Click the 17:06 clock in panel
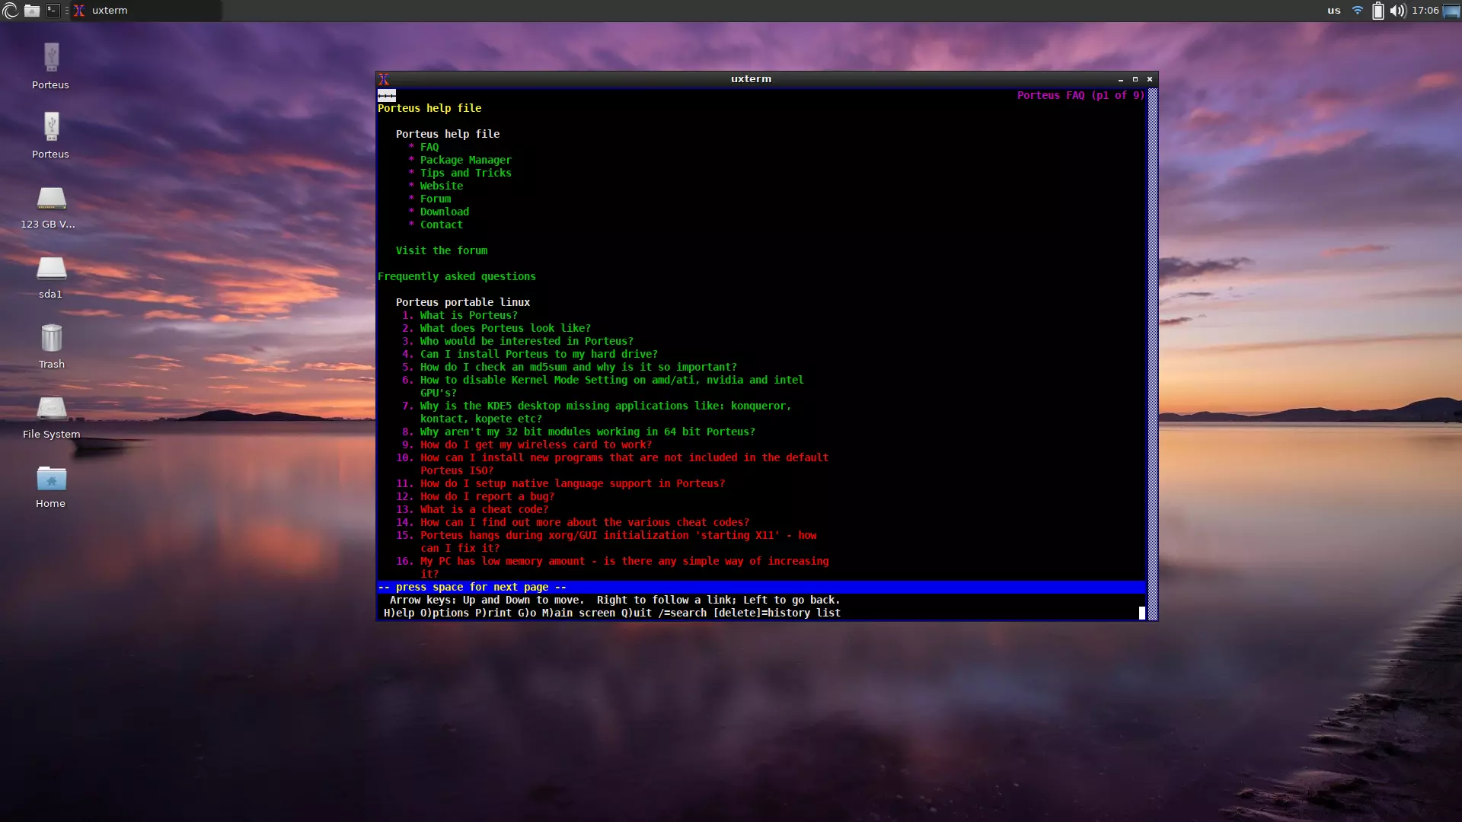This screenshot has width=1462, height=822. click(1425, 11)
